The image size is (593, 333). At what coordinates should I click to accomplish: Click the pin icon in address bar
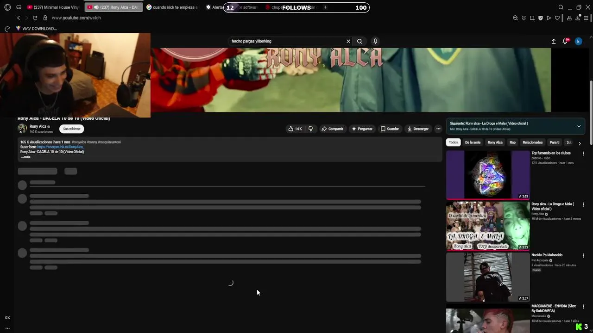[524, 18]
